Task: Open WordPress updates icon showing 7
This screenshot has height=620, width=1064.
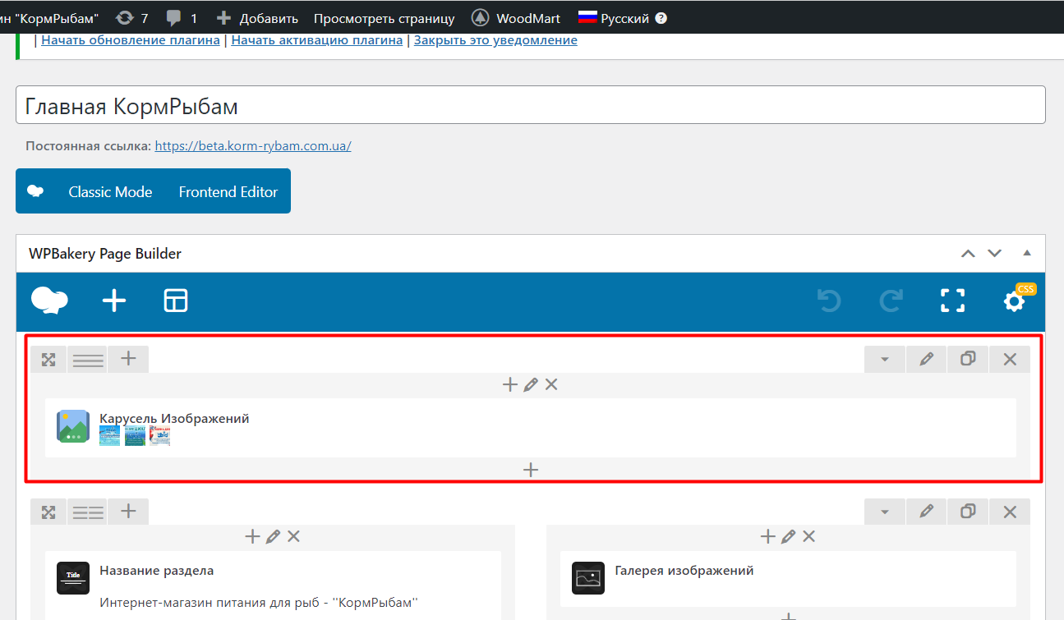Action: pyautogui.click(x=131, y=18)
